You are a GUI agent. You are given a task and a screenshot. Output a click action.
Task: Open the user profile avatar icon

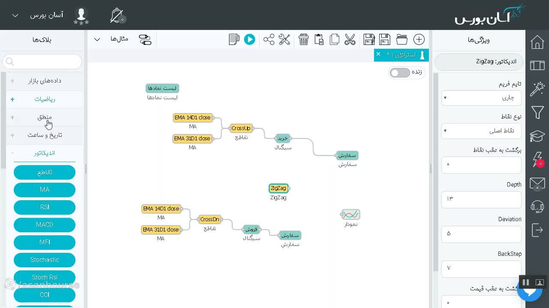pos(81,15)
